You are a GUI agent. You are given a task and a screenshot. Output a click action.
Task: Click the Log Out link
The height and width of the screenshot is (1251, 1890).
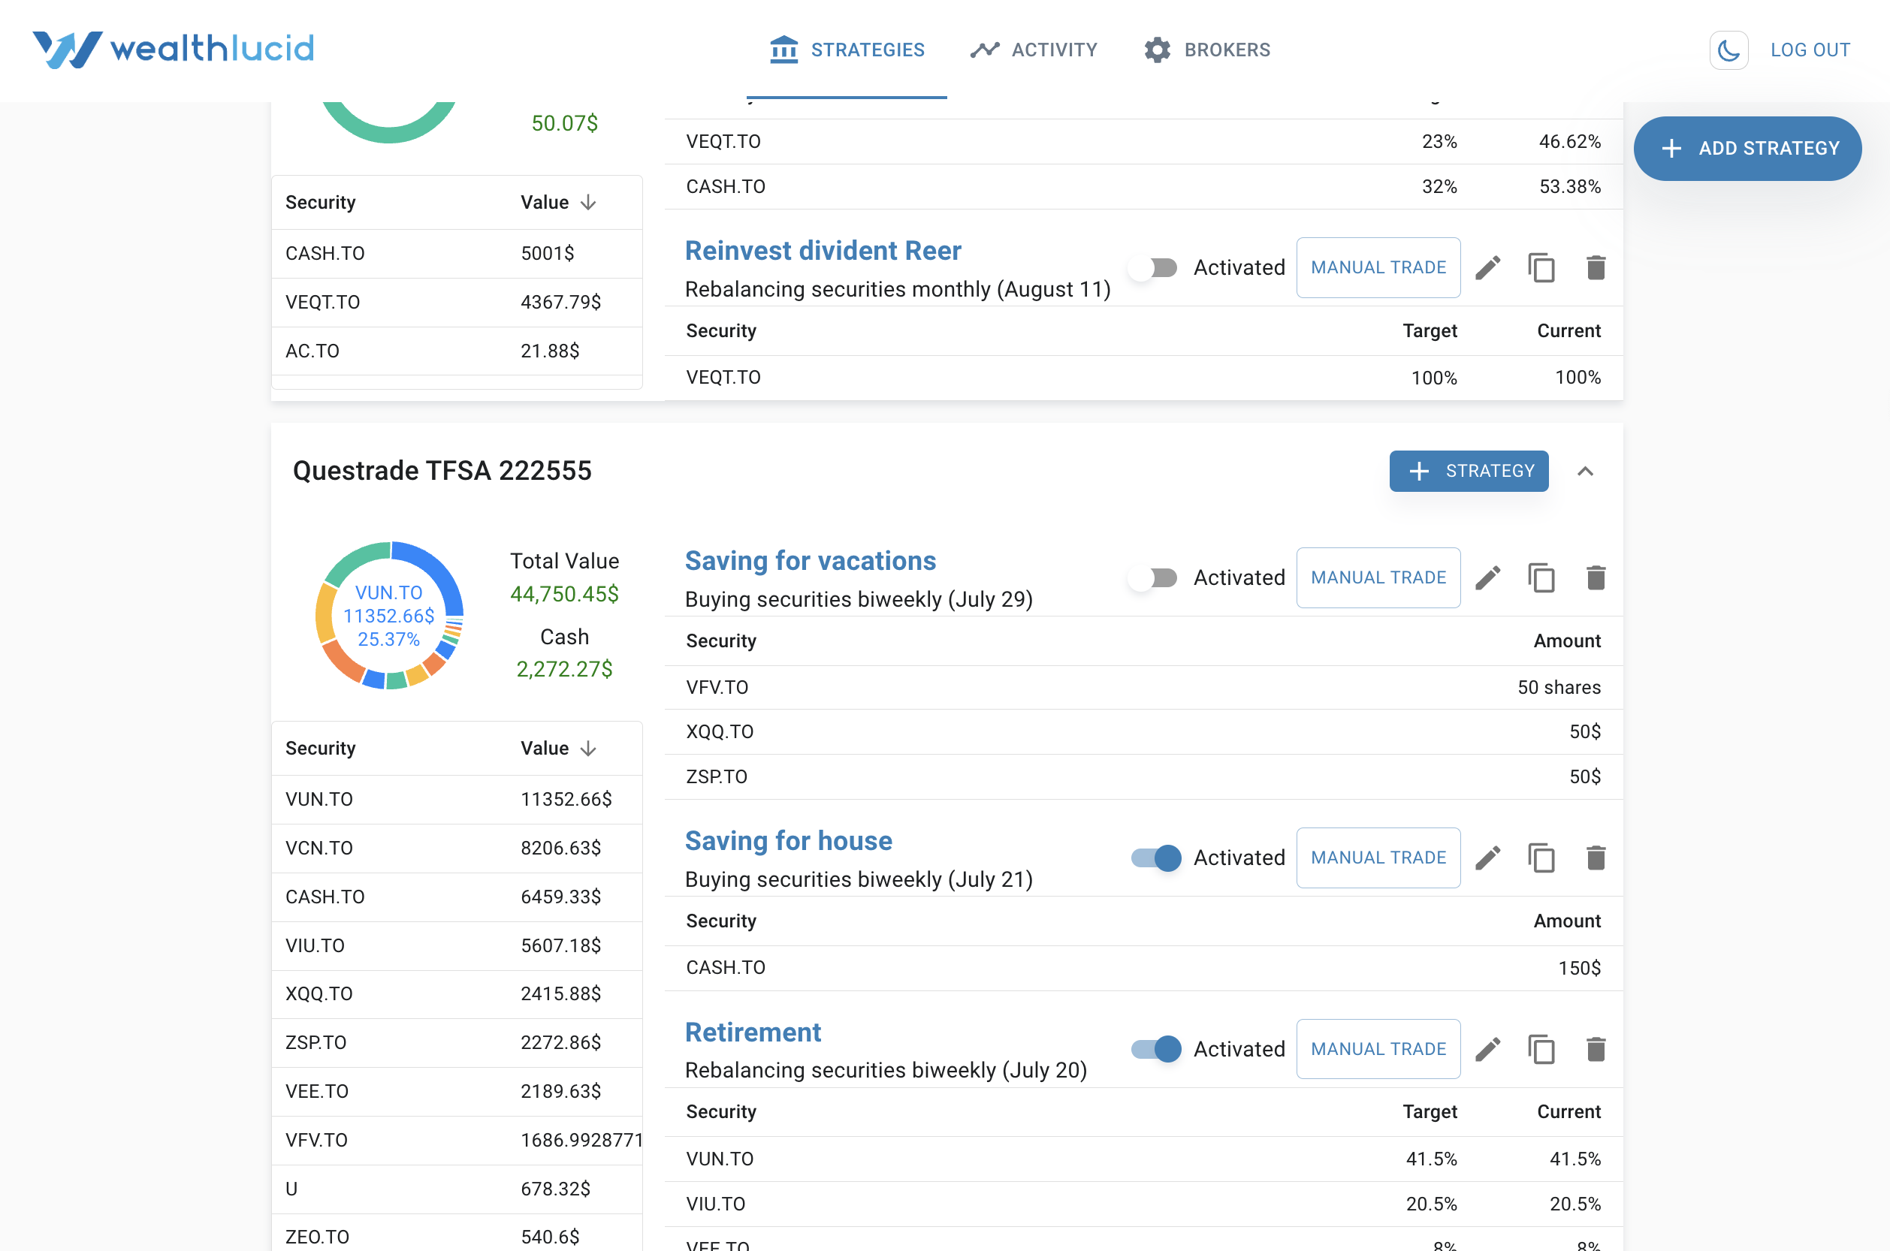[x=1810, y=50]
